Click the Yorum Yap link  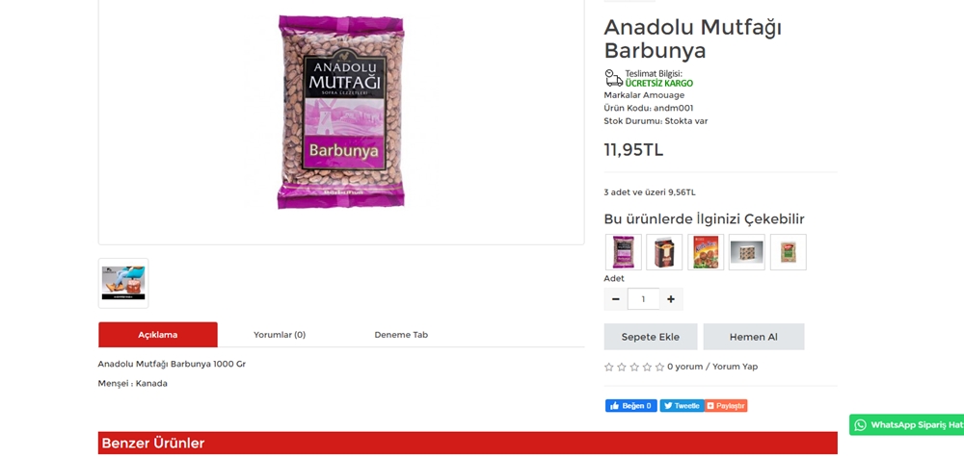pos(735,367)
